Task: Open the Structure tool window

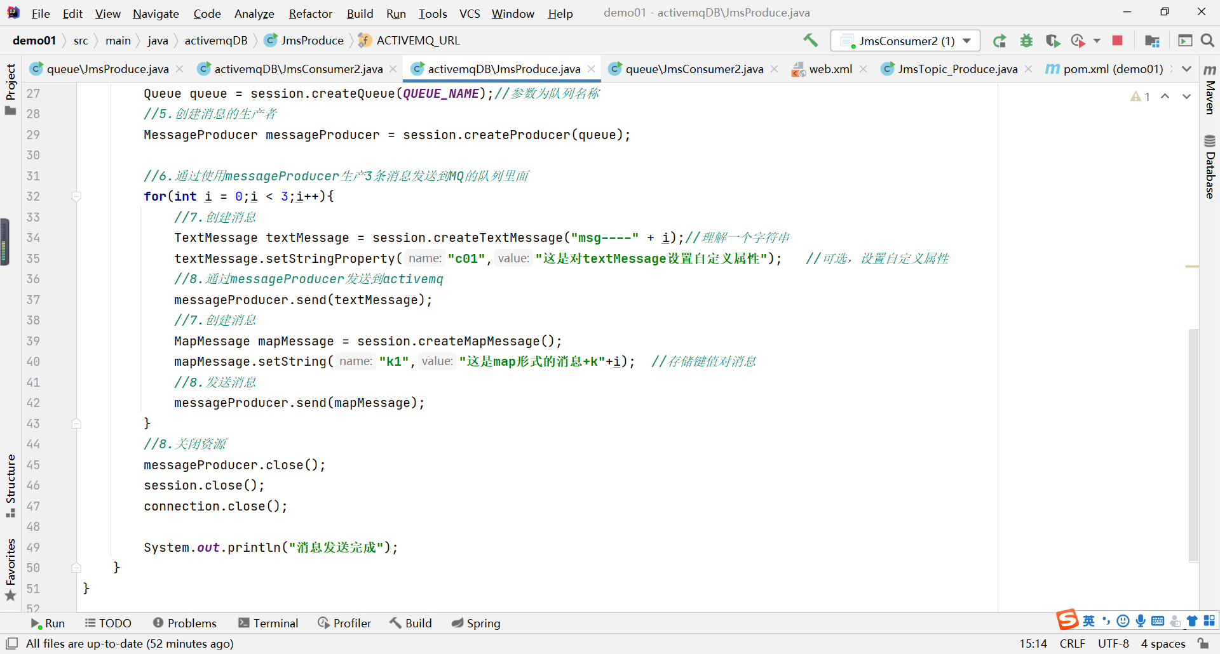Action: click(x=10, y=486)
